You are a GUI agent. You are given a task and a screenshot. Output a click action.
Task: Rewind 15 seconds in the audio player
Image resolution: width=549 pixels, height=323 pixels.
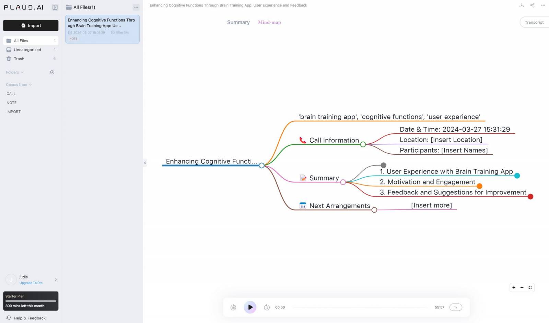click(x=233, y=308)
